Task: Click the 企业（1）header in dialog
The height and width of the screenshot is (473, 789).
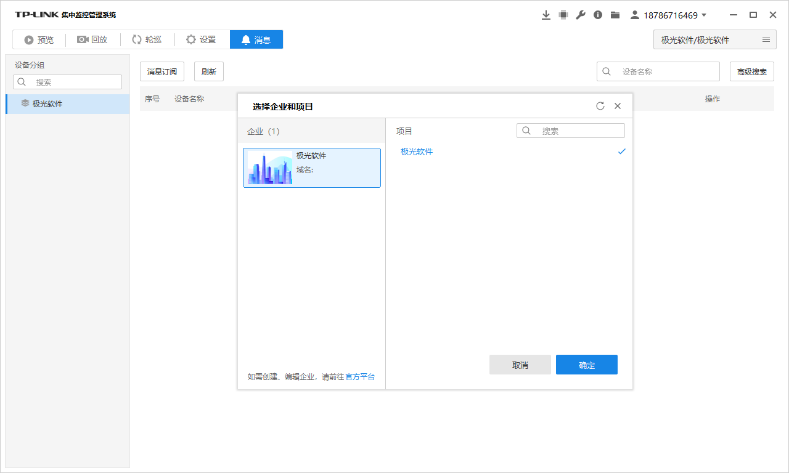Action: 263,131
